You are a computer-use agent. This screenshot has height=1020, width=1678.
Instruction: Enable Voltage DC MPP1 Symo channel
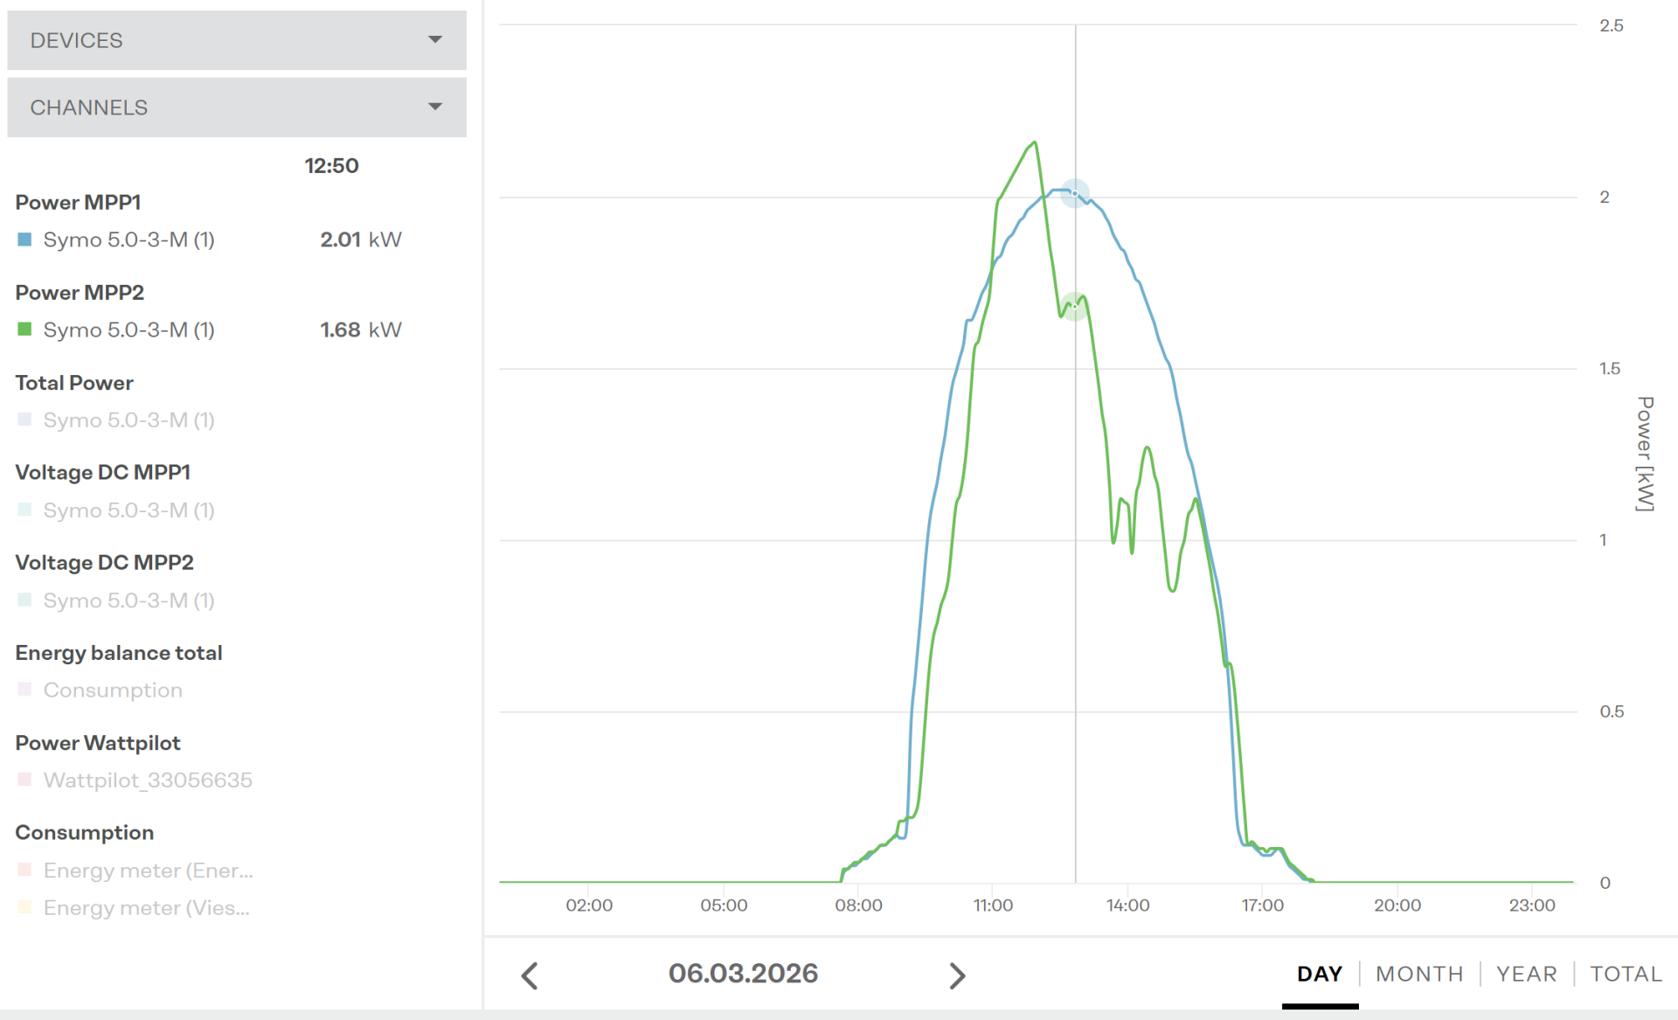pos(128,510)
